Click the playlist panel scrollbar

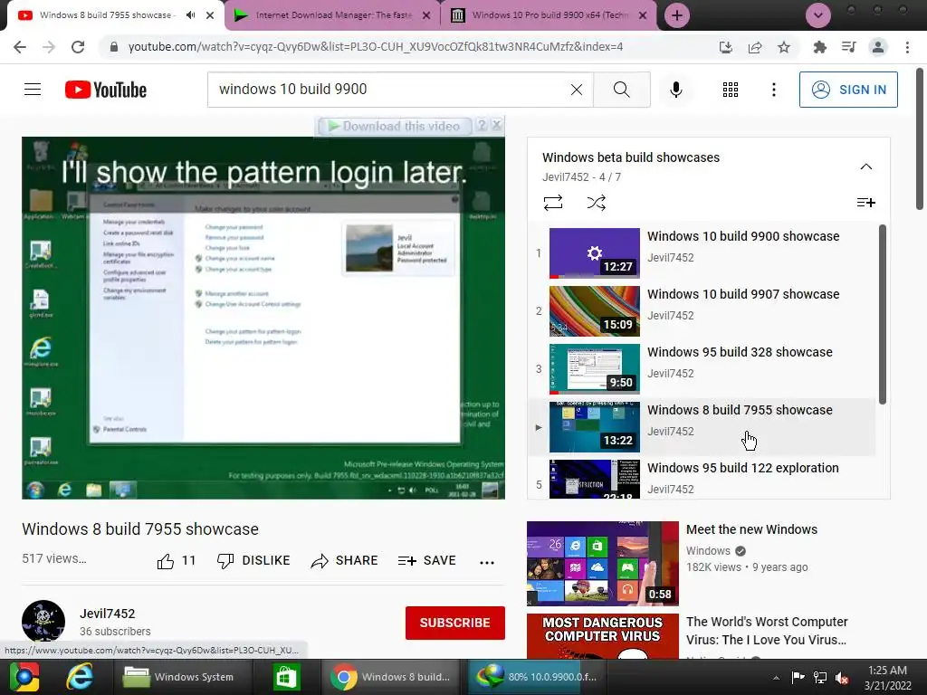[x=882, y=314]
